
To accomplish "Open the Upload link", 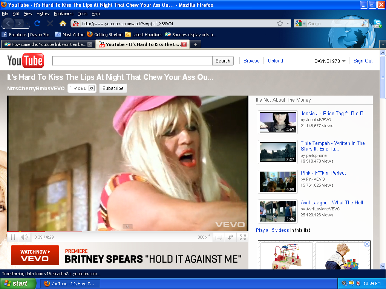I will pos(275,61).
